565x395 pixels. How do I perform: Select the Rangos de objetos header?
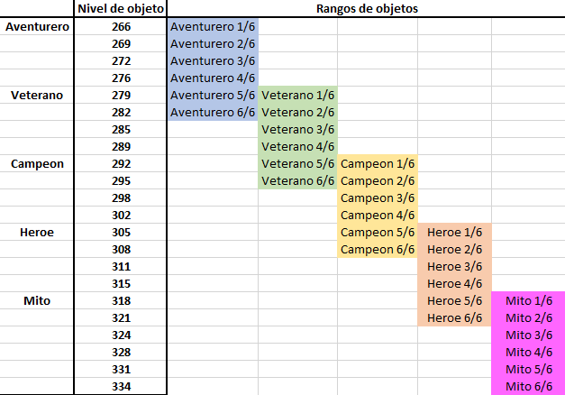(x=367, y=8)
